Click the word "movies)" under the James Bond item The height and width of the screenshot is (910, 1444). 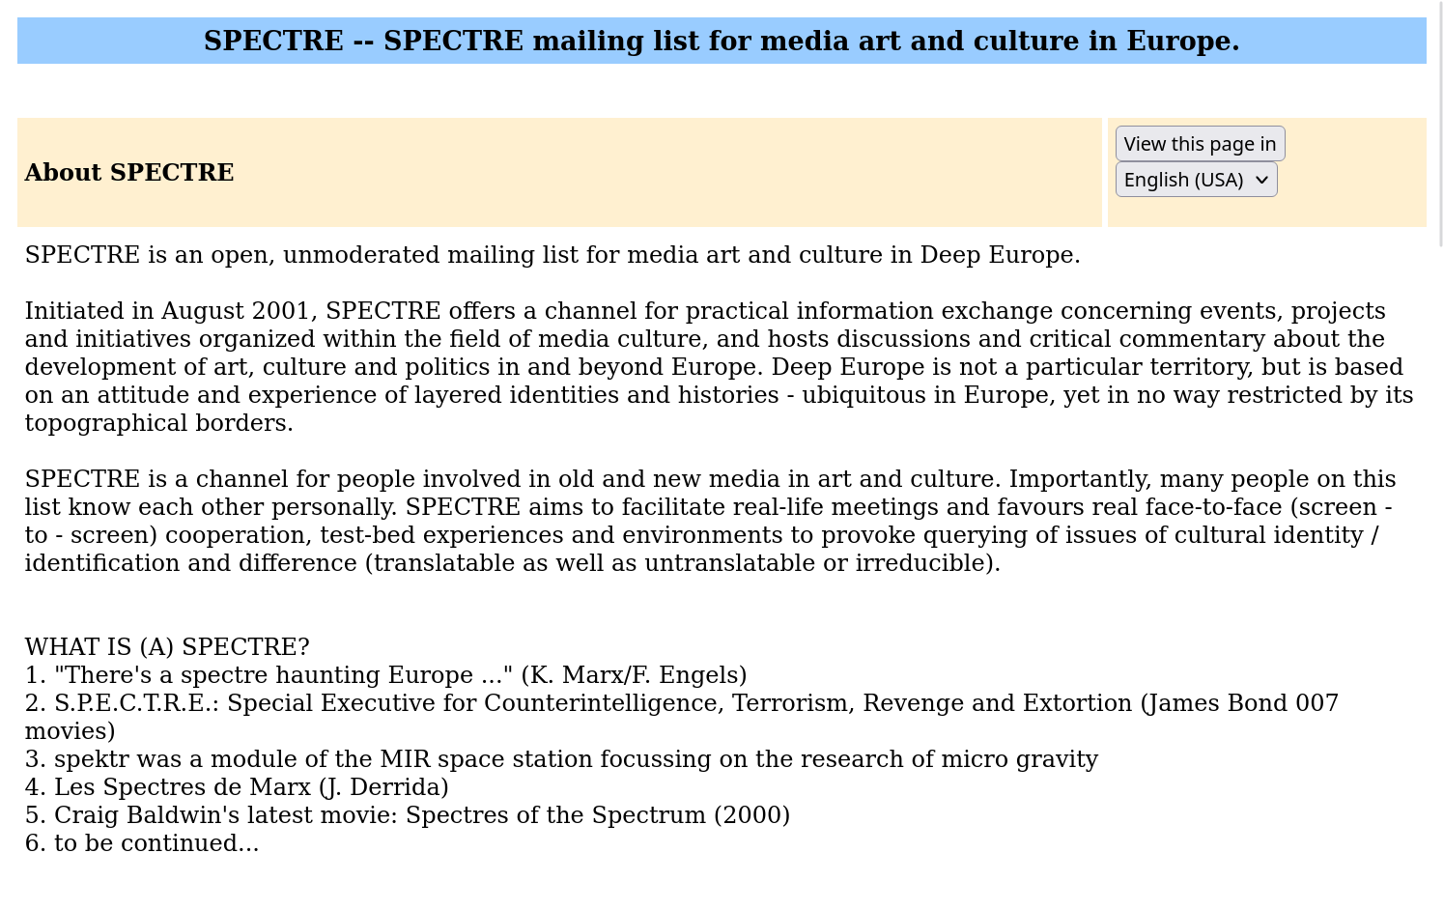tap(70, 731)
